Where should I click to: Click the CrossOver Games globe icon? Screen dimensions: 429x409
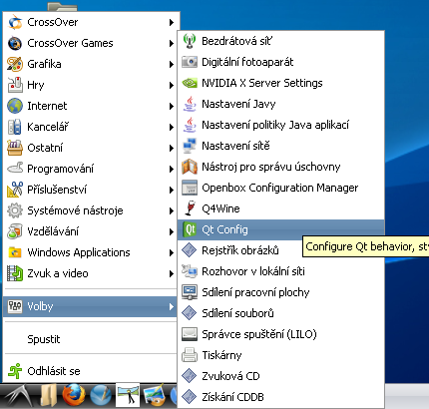pos(15,43)
